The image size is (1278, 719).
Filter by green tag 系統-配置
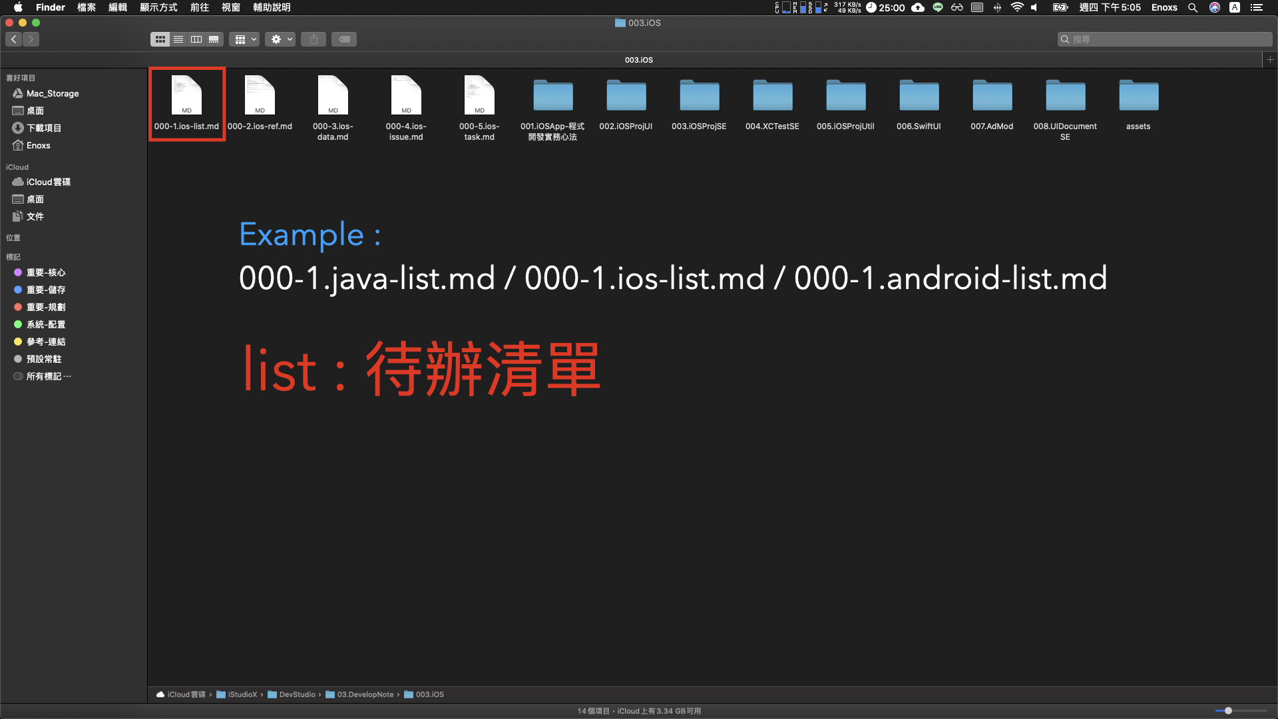pyautogui.click(x=40, y=324)
